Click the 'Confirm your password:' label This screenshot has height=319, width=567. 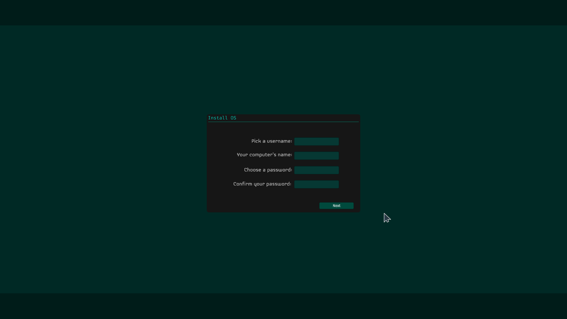click(262, 184)
